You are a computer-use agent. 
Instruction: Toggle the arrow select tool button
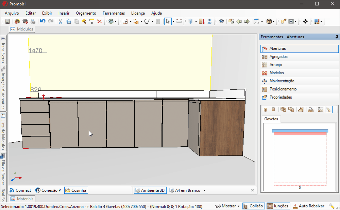(168, 21)
